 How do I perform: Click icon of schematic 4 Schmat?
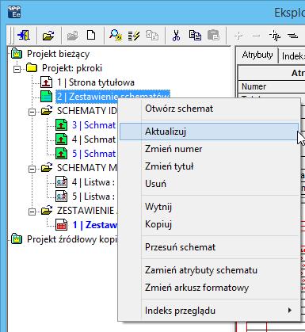click(x=61, y=139)
